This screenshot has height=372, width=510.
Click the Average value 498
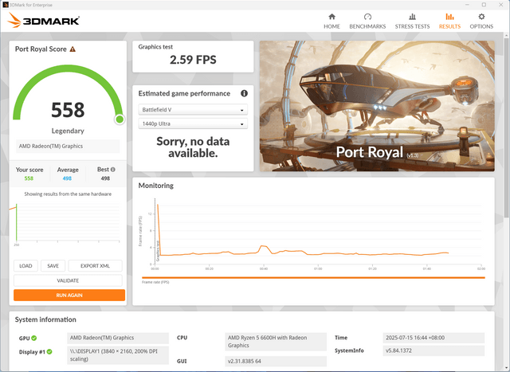(x=67, y=178)
